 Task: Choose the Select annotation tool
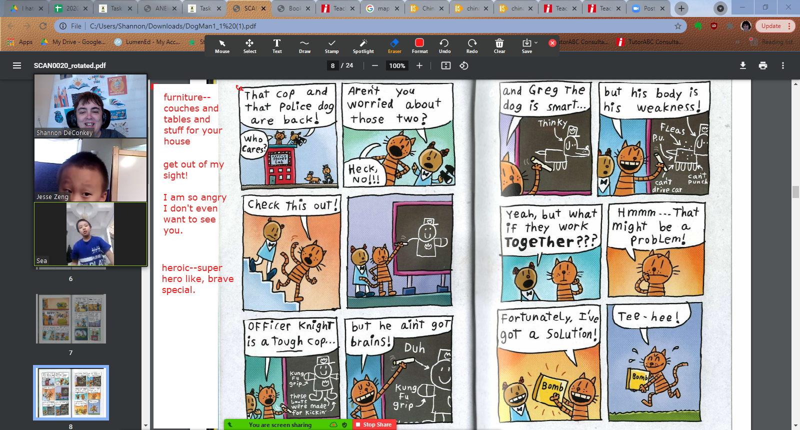click(249, 46)
